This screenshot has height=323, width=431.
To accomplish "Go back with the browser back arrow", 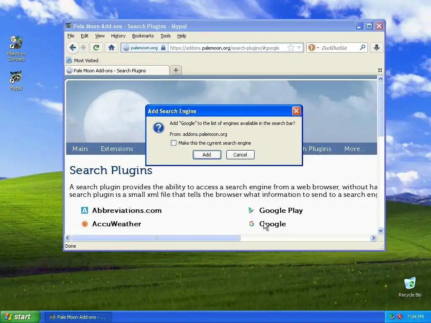I will click(72, 48).
